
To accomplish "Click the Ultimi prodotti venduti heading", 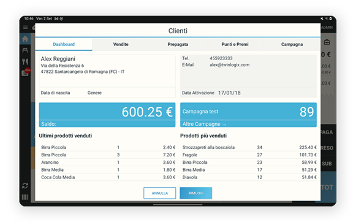I will [x=66, y=136].
